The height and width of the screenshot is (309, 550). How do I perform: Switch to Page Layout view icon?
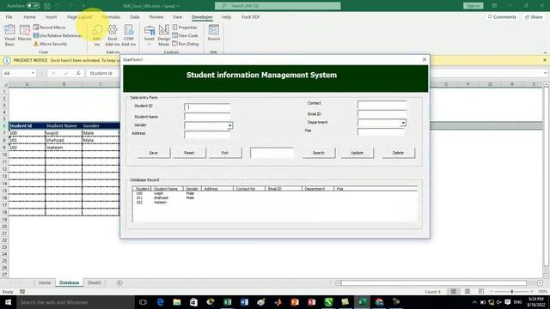click(x=467, y=292)
